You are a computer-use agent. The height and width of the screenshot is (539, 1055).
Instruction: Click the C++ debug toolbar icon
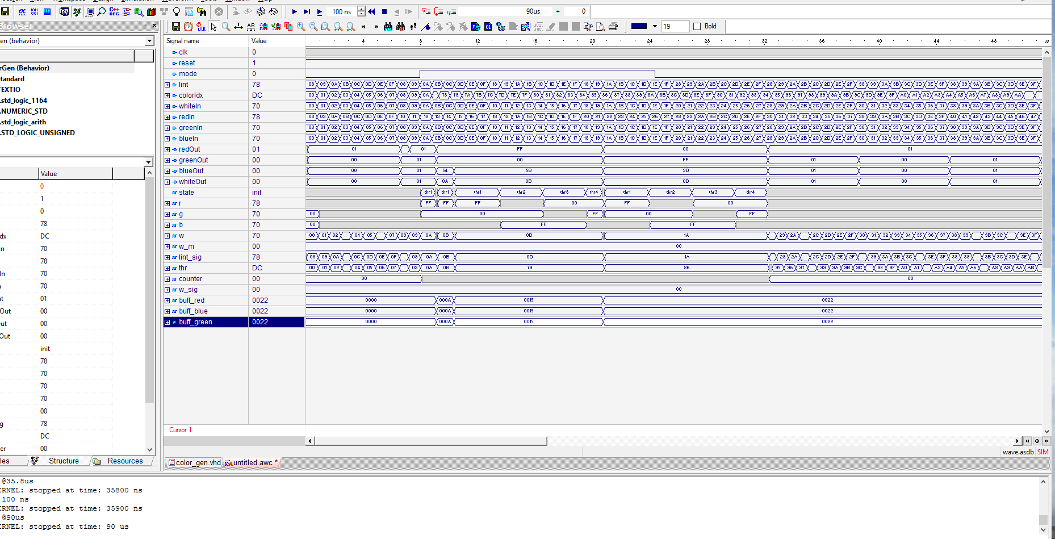click(114, 11)
